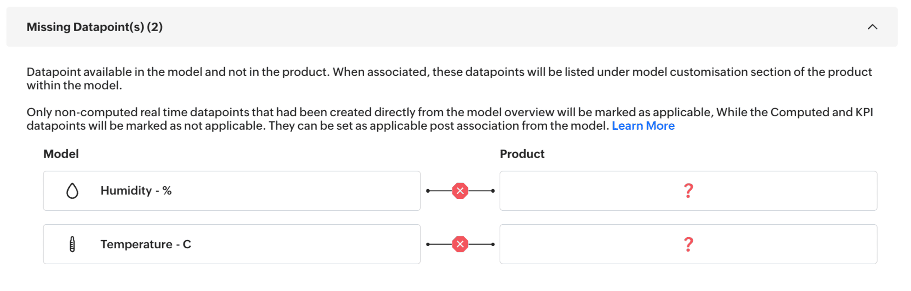Click red X on Temperature connector
Image resolution: width=911 pixels, height=291 pixels.
pos(460,244)
